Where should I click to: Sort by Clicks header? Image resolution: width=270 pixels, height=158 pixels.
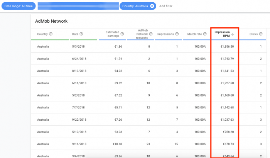253,34
